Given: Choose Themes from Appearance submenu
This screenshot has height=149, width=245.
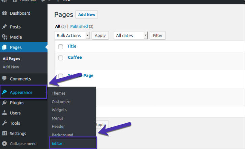Looking at the screenshot, I should [59, 93].
